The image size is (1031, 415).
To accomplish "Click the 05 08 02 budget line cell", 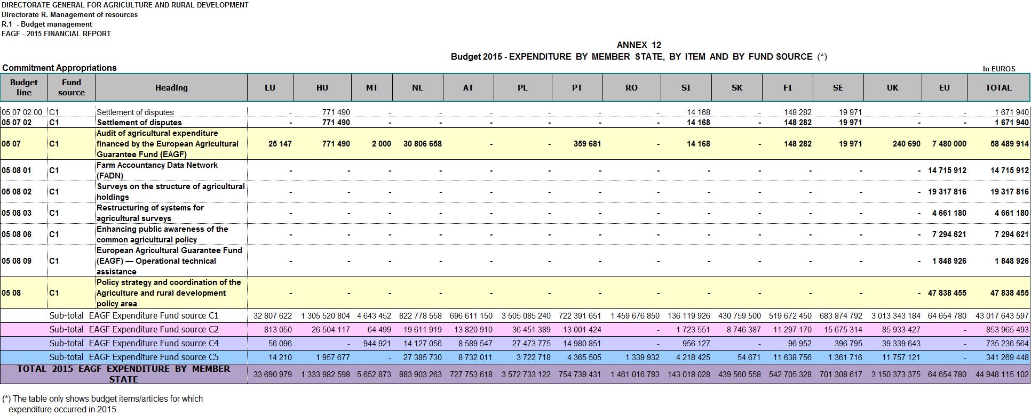I will [17, 192].
